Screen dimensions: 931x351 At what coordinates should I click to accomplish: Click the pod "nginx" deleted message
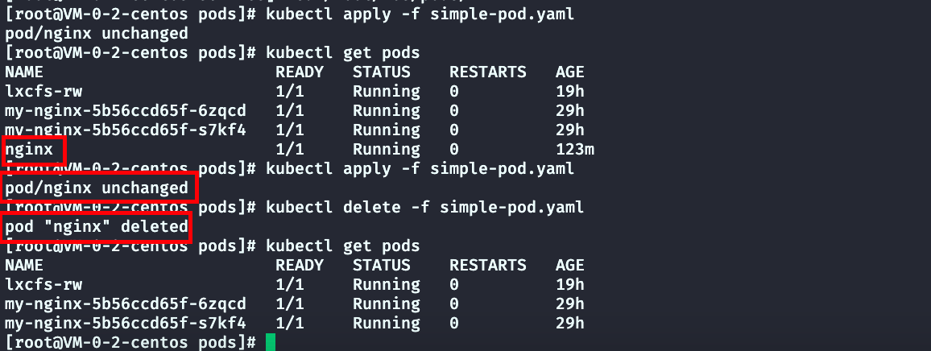click(x=97, y=227)
